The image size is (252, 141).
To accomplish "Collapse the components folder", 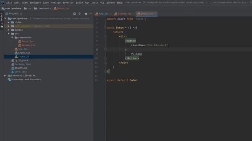I will tap(12, 38).
